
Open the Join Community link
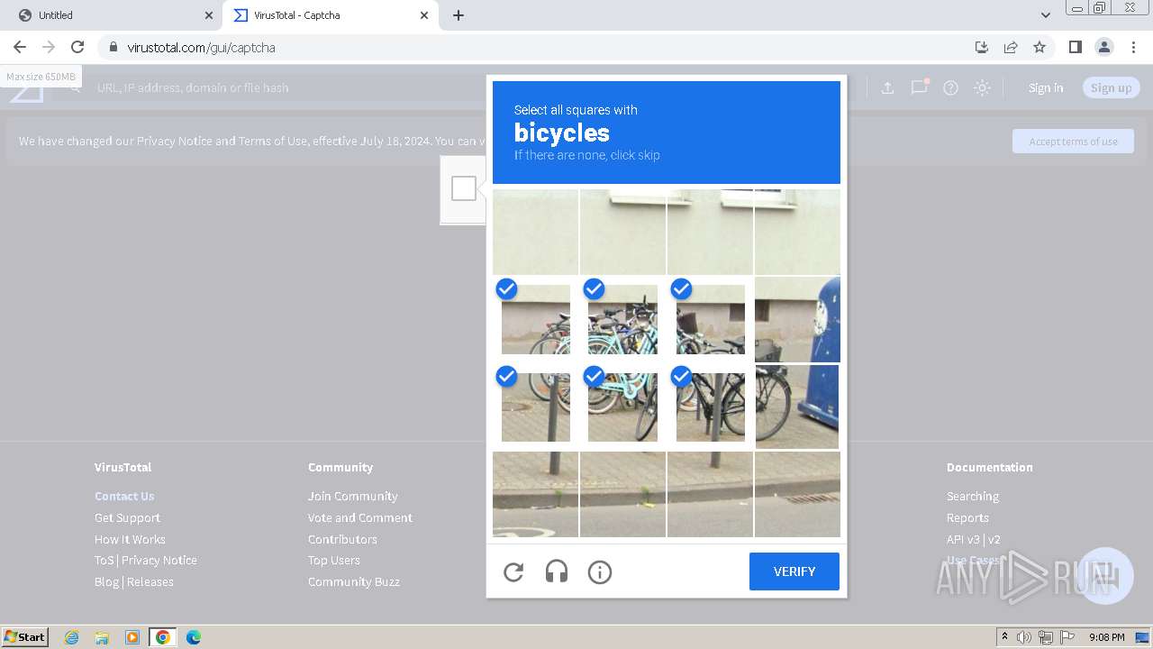(x=352, y=496)
